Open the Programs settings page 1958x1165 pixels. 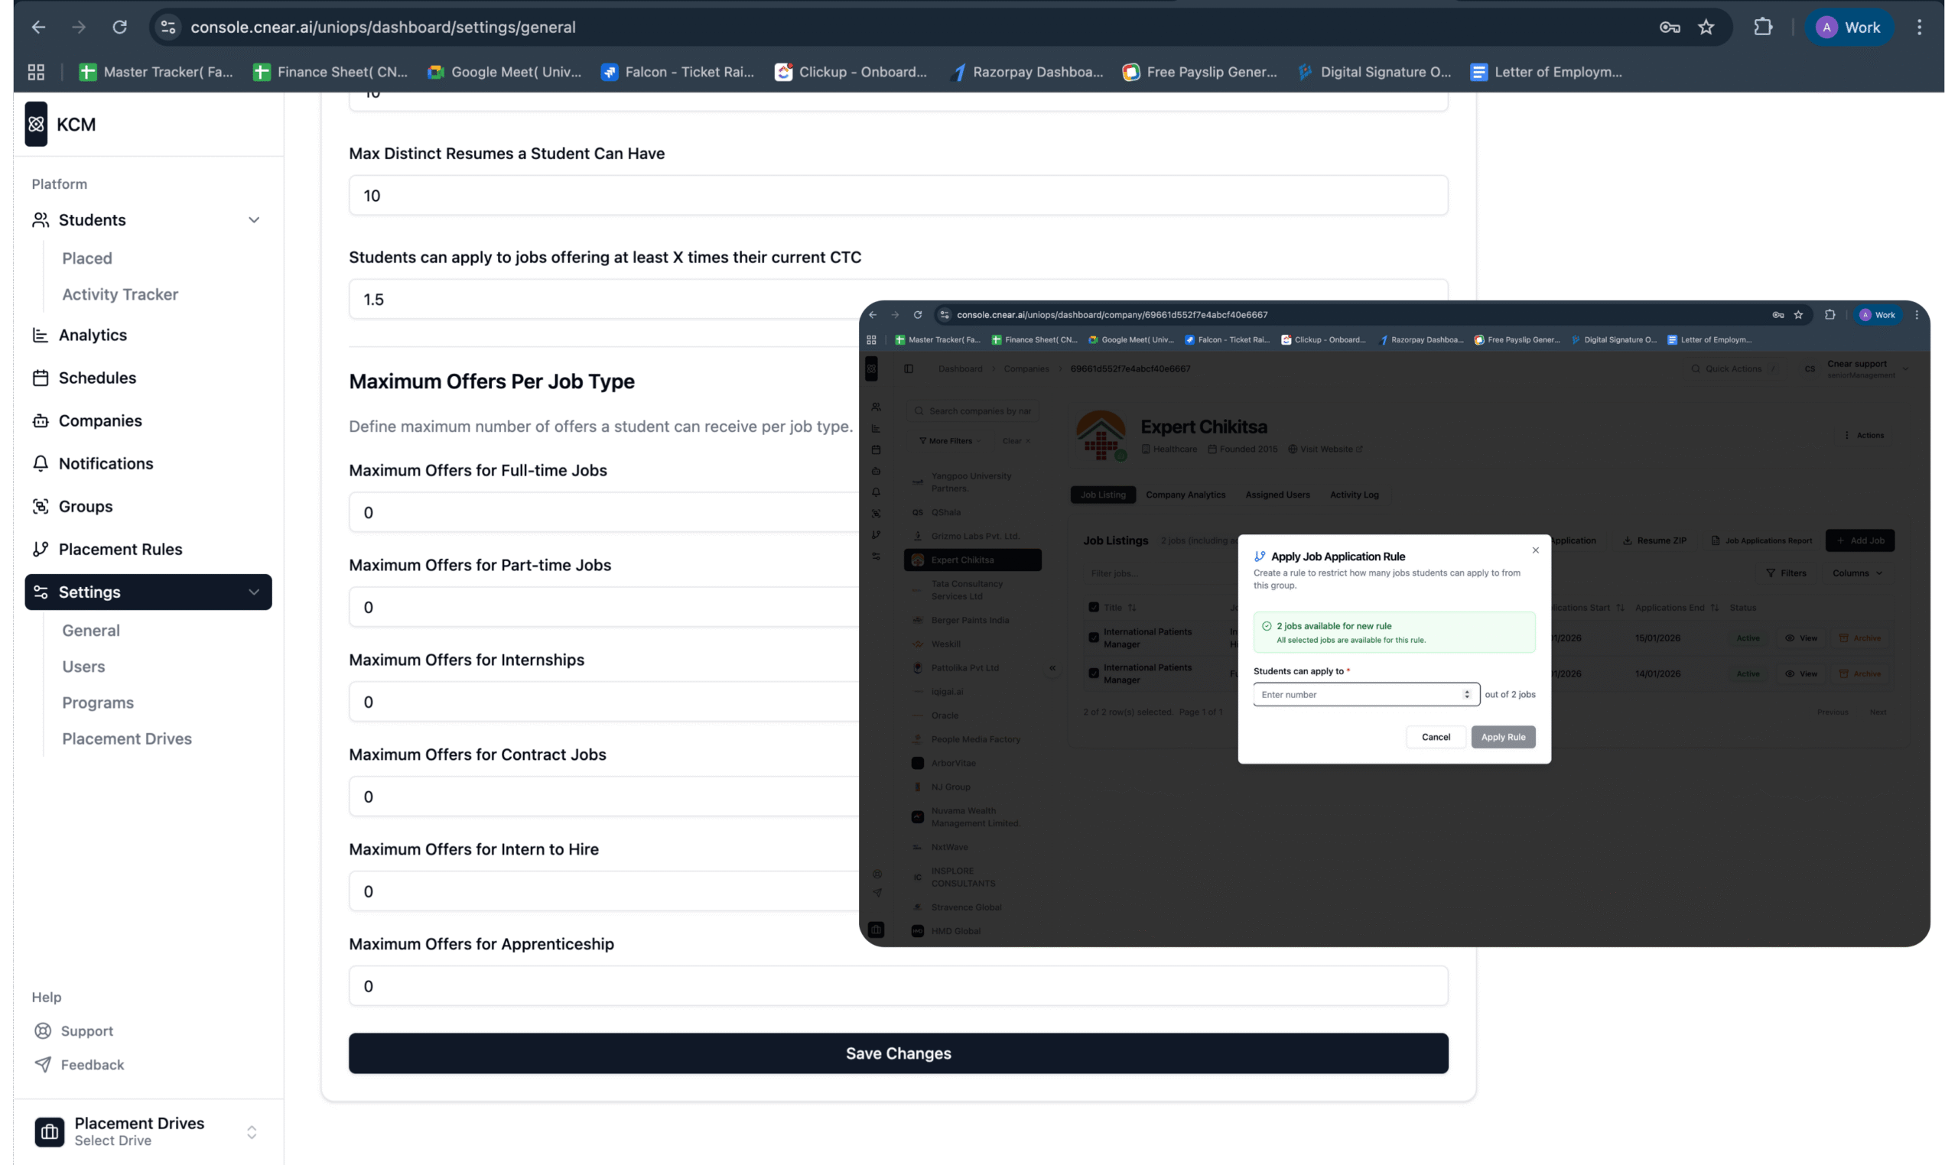click(x=98, y=703)
